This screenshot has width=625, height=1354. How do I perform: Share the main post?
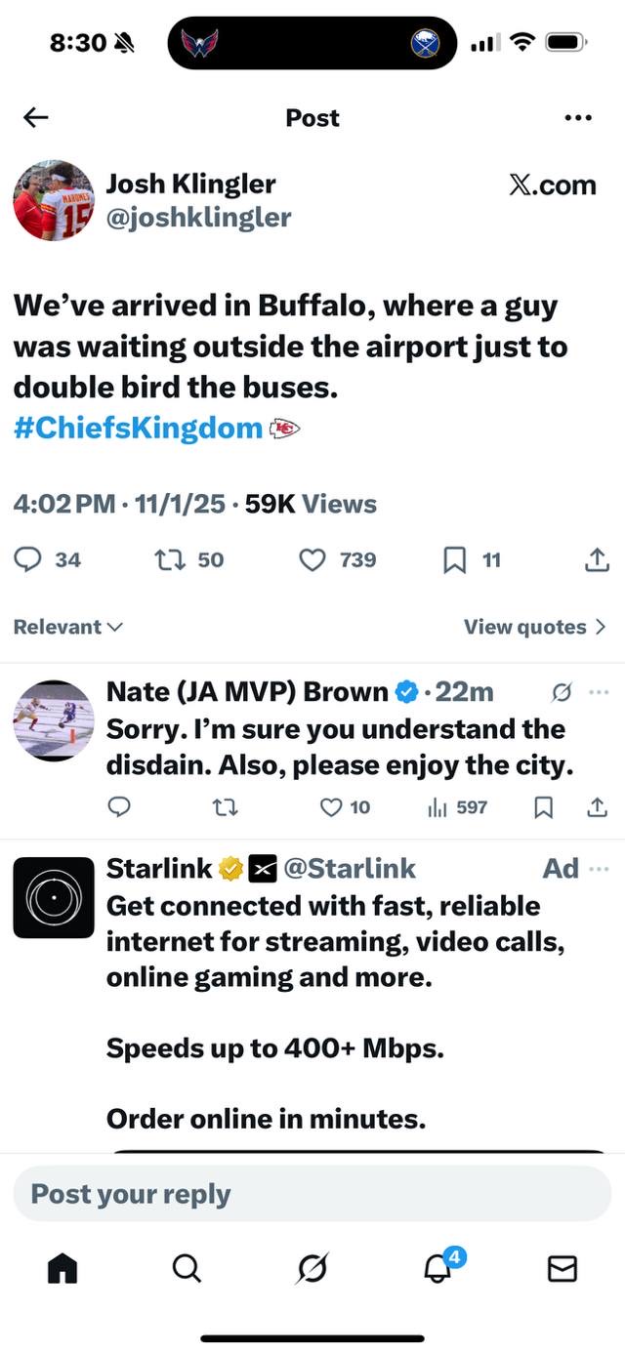pyautogui.click(x=596, y=559)
